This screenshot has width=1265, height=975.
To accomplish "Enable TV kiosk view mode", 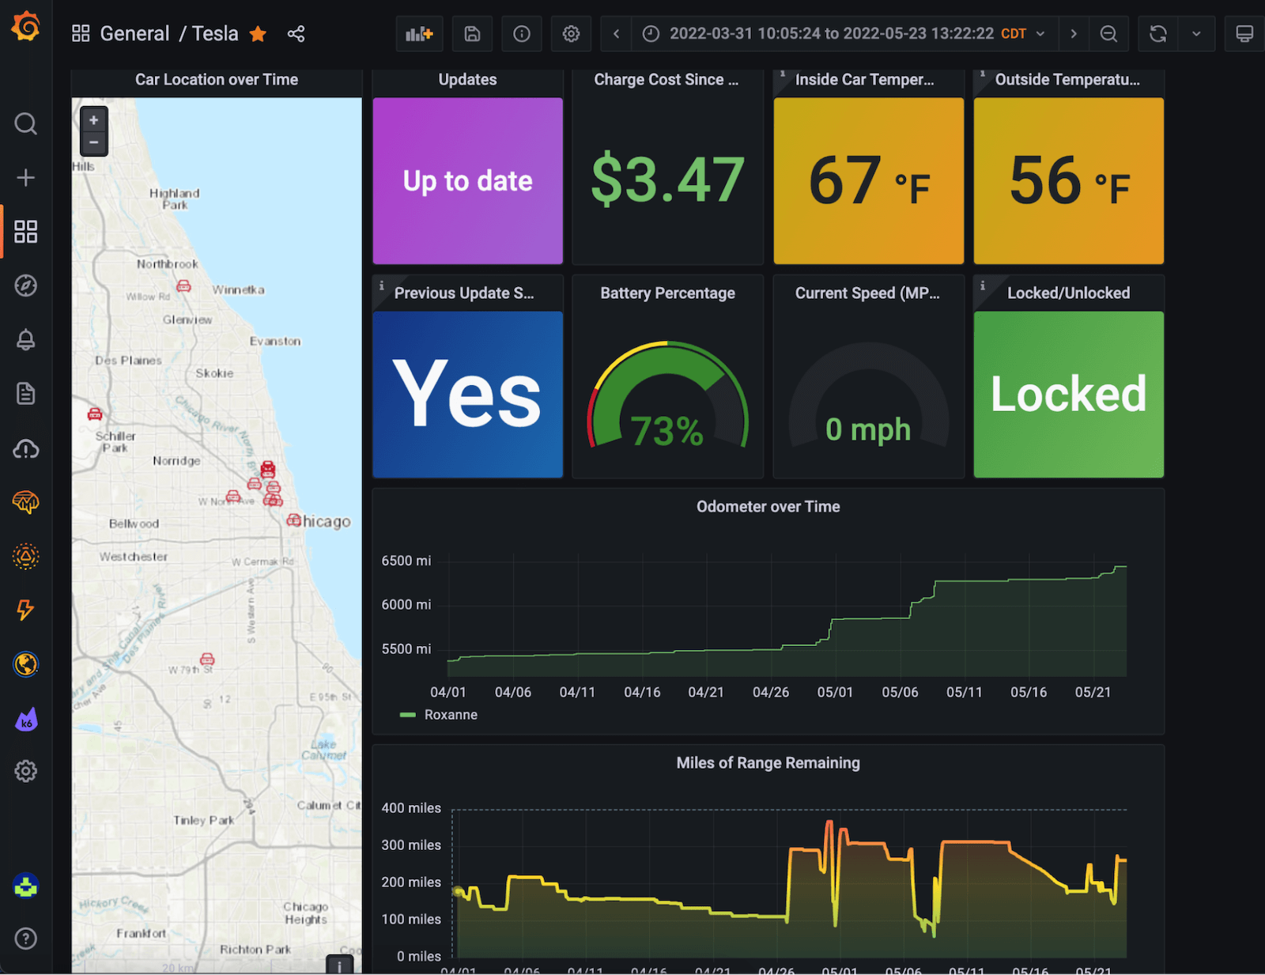I will (x=1244, y=33).
